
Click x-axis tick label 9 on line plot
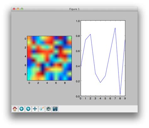[125, 98]
